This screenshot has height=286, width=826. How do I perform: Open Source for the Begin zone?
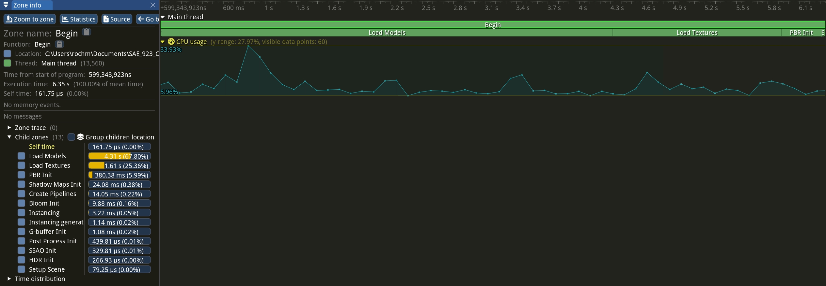tap(117, 19)
